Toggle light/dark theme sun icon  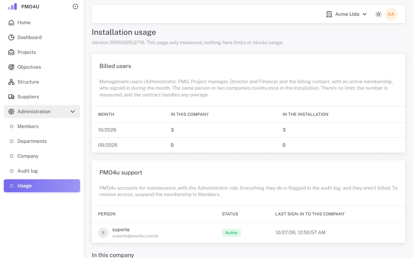(x=378, y=14)
